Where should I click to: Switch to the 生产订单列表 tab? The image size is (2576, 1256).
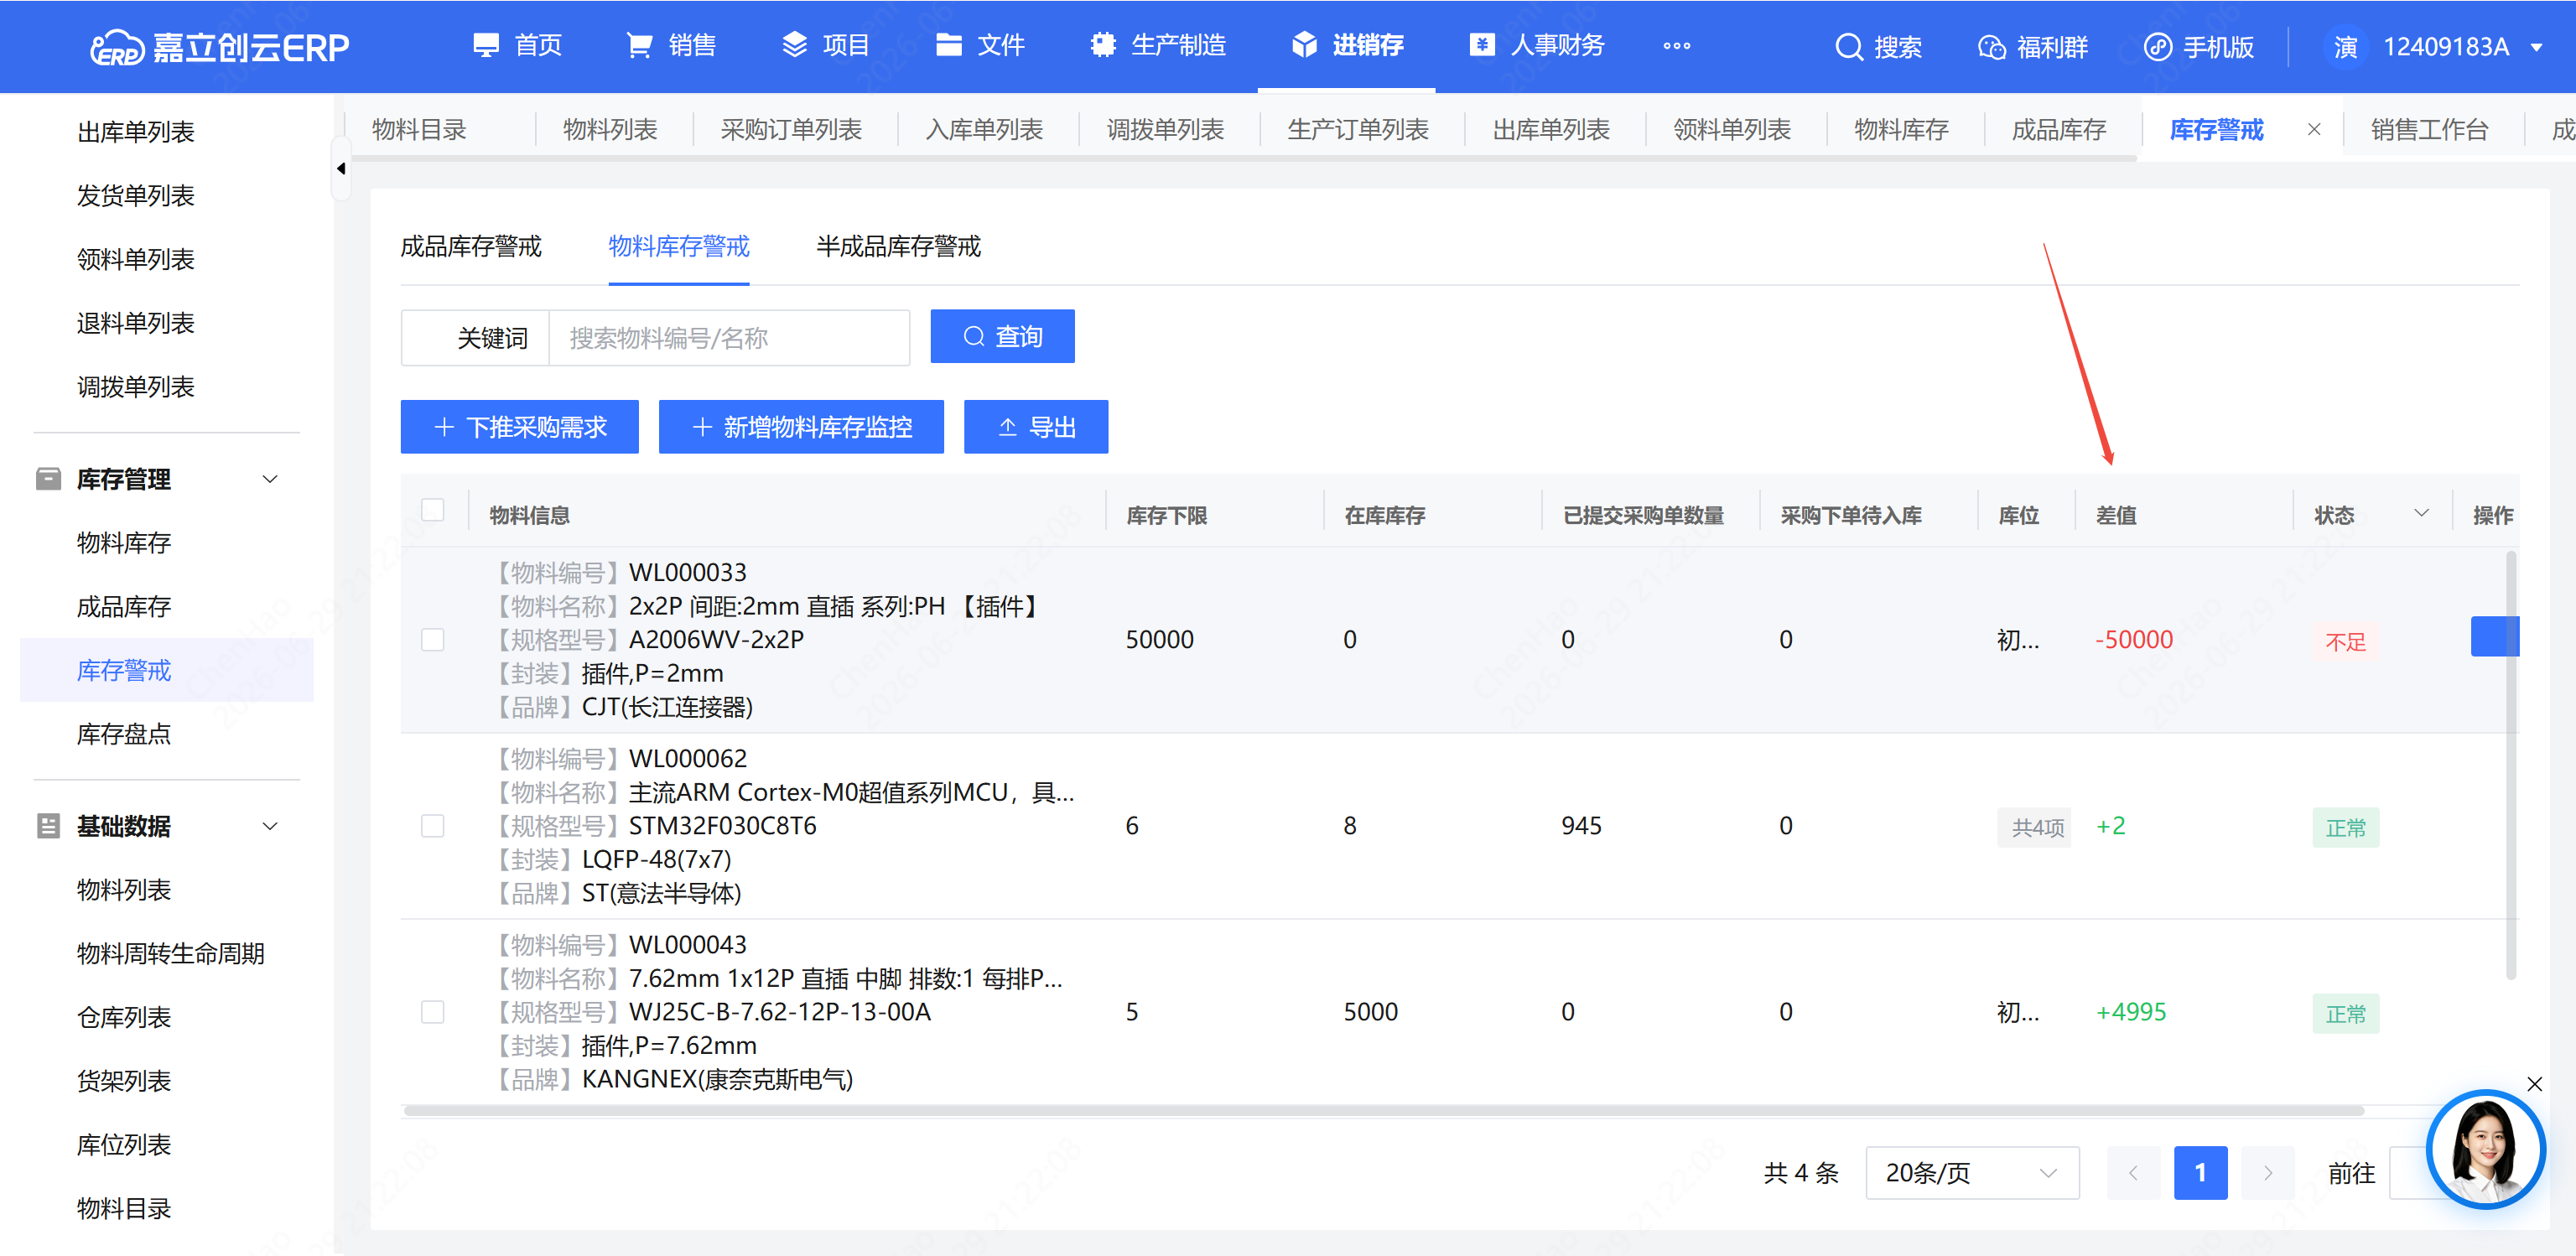(x=1358, y=130)
